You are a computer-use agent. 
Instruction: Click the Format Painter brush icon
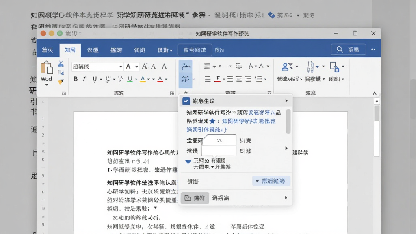(x=61, y=82)
